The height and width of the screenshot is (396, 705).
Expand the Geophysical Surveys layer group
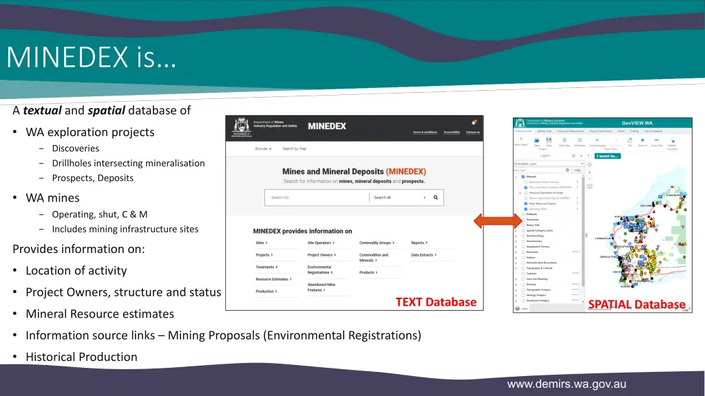[516, 247]
